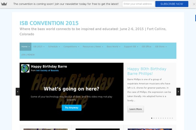Open the middle thumbnail below the slider
Screen dimensions: 196x130
tap(98, 129)
